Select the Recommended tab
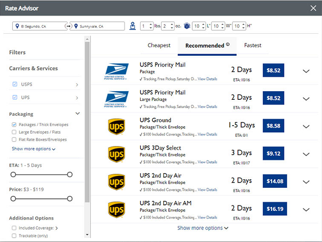 [207, 46]
